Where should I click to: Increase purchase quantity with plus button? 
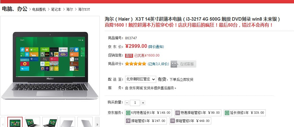143,103
